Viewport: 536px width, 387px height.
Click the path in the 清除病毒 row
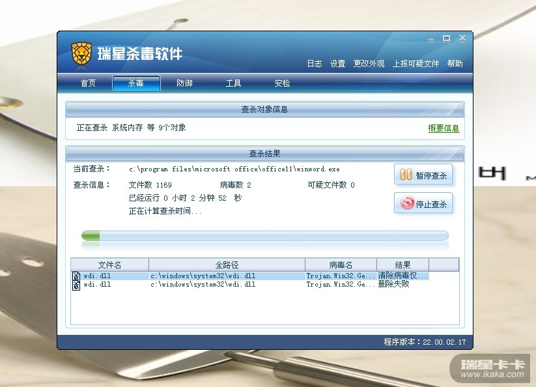[x=203, y=276]
